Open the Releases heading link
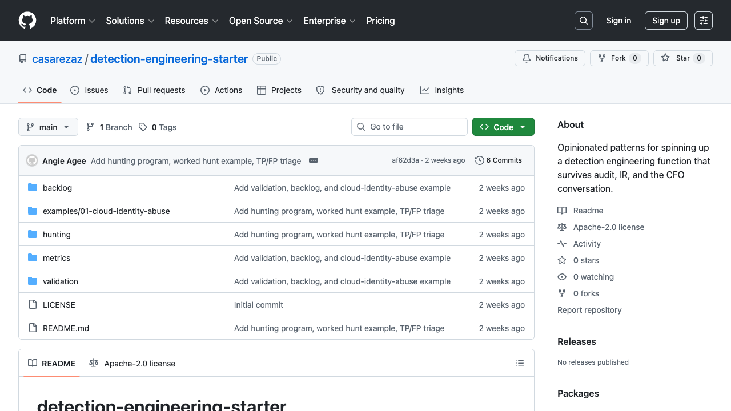 (577, 341)
